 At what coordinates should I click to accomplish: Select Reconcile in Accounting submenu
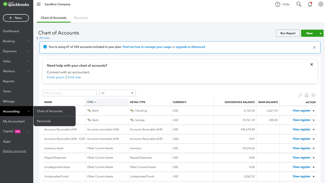coord(44,121)
